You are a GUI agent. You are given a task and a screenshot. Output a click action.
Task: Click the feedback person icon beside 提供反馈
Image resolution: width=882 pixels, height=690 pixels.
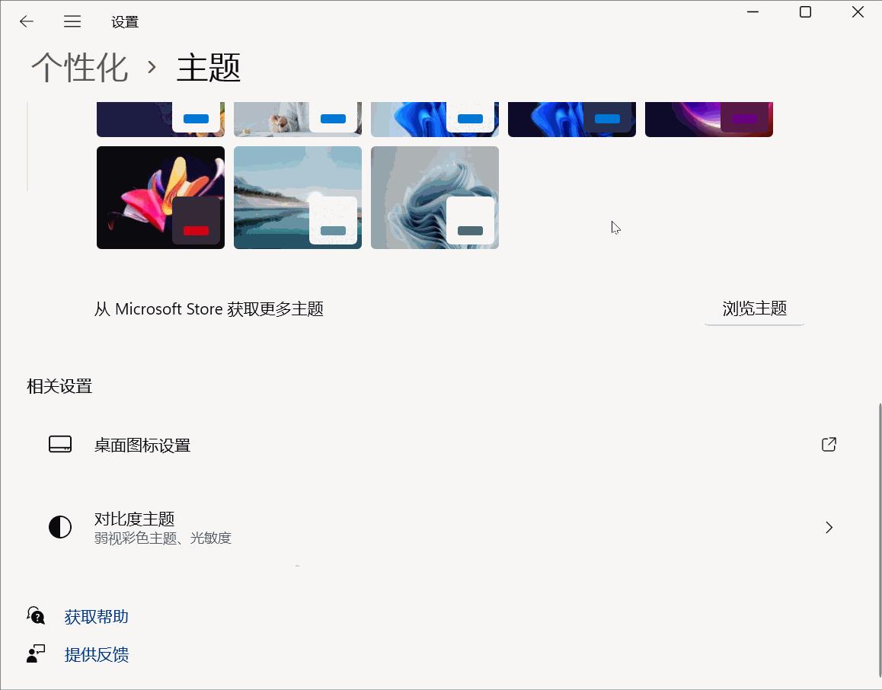point(36,653)
